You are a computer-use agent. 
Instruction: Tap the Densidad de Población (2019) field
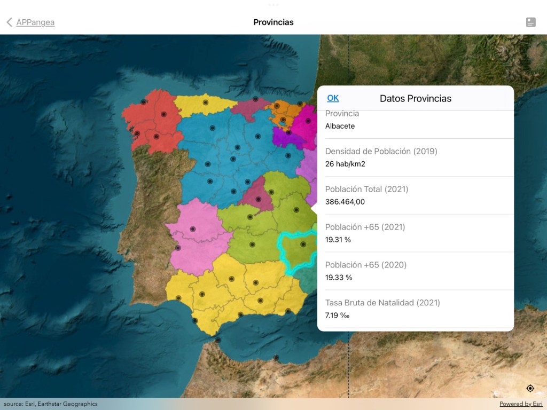(x=416, y=157)
